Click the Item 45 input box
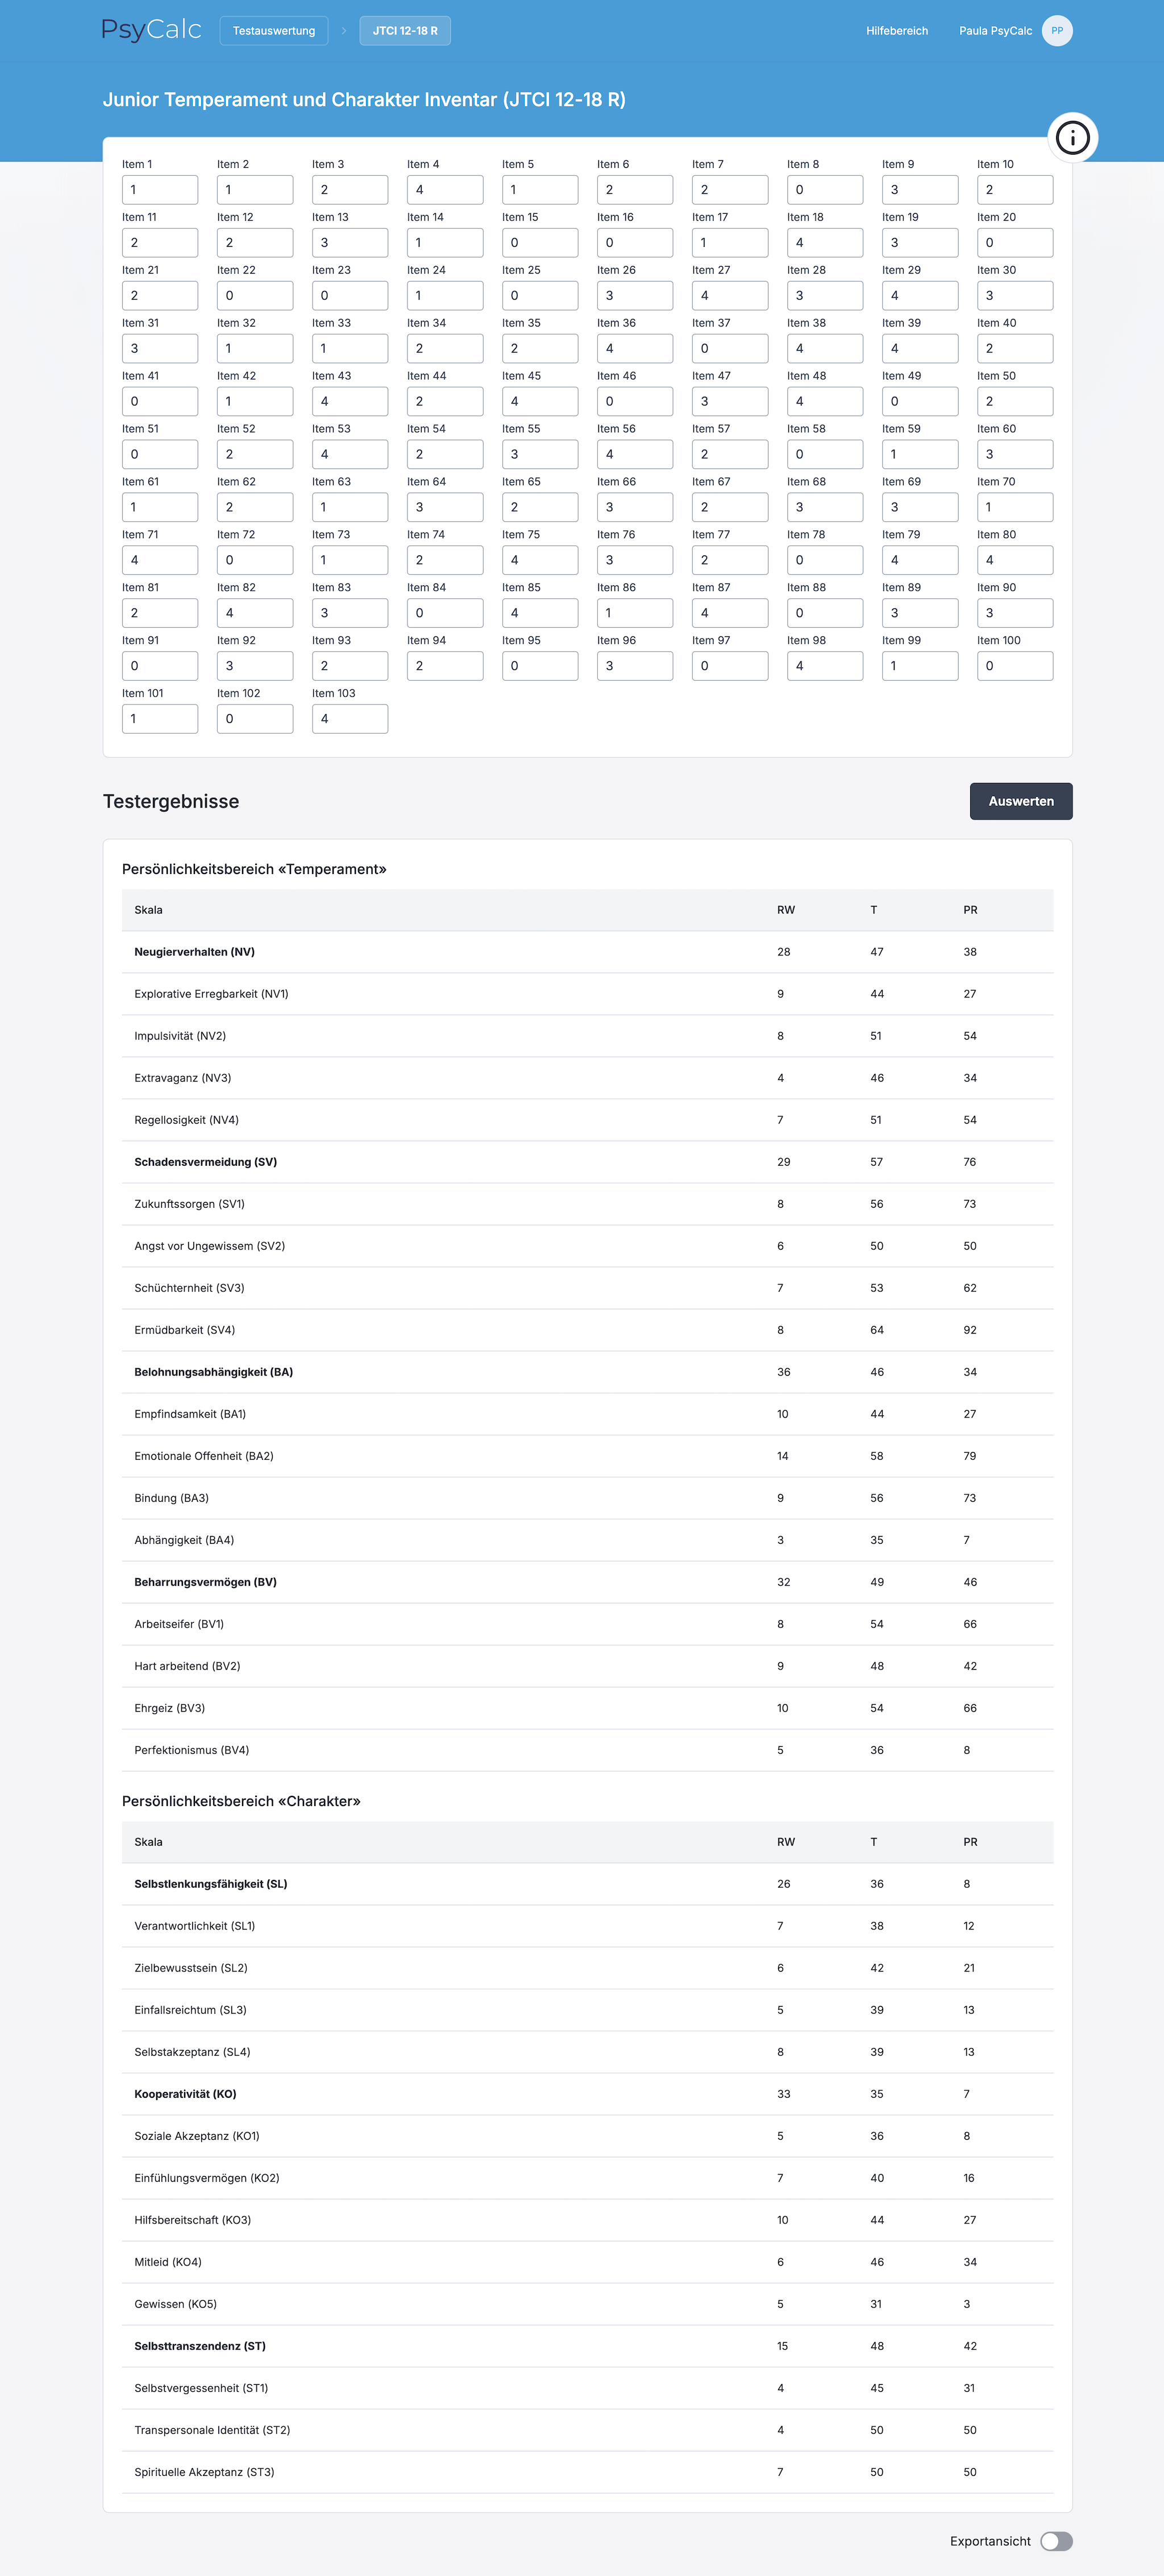The width and height of the screenshot is (1164, 2576). (539, 402)
